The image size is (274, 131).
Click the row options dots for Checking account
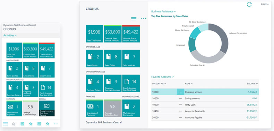180,92
